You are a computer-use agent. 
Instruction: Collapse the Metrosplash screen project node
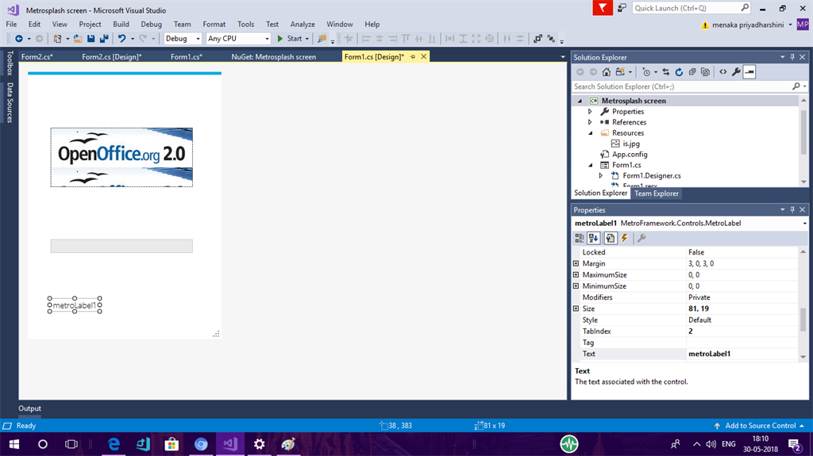(x=580, y=101)
